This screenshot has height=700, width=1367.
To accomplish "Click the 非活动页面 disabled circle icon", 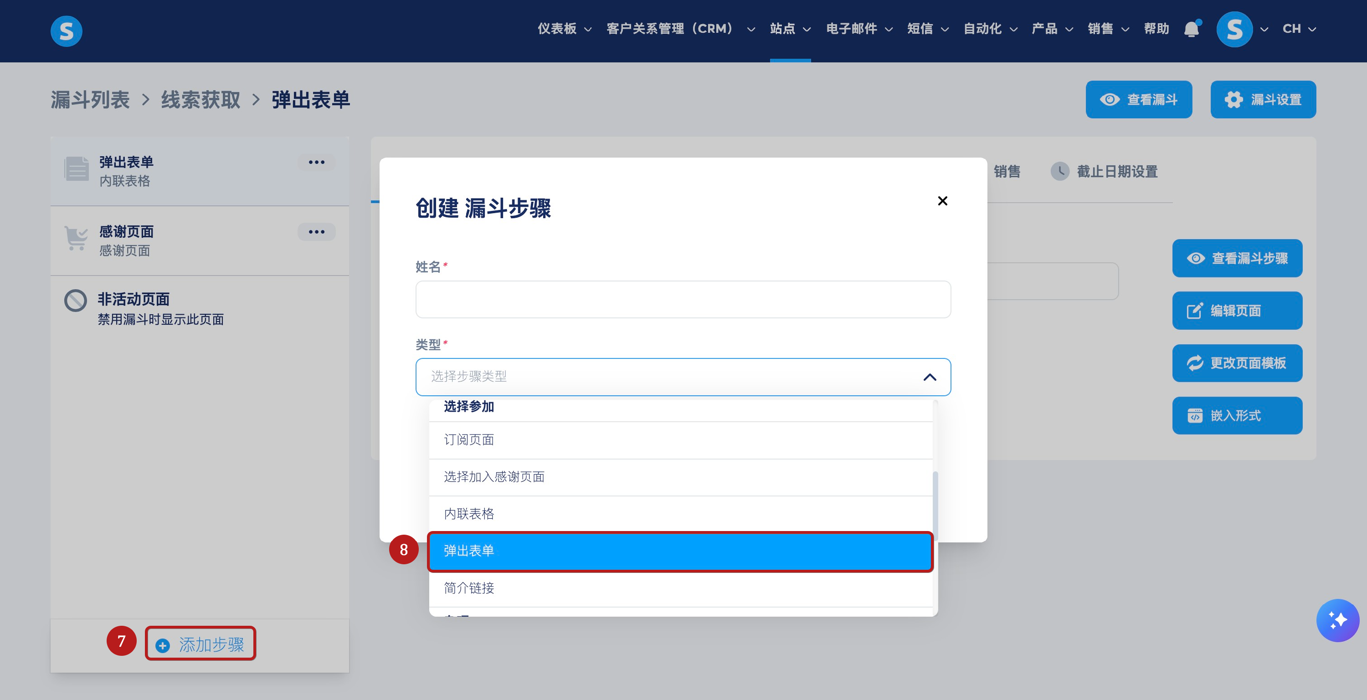I will coord(75,300).
